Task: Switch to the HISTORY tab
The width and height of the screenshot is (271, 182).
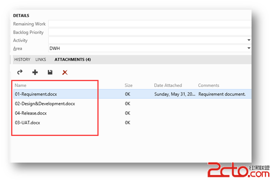Action: pos(22,60)
